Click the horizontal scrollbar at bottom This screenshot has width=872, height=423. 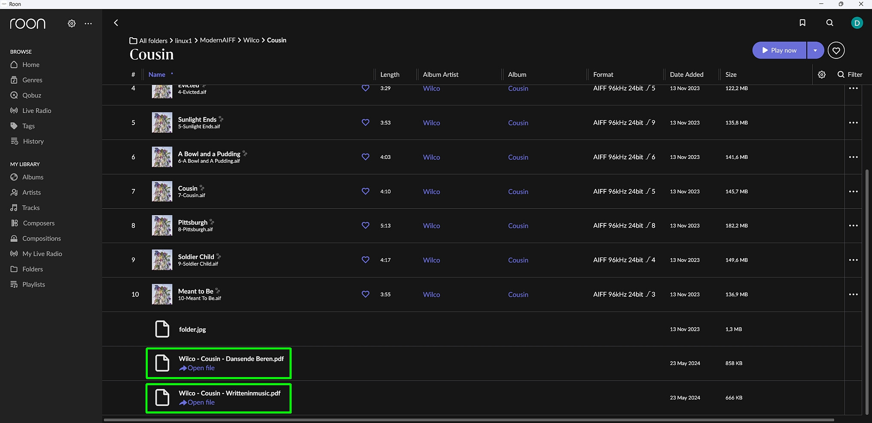tap(469, 420)
